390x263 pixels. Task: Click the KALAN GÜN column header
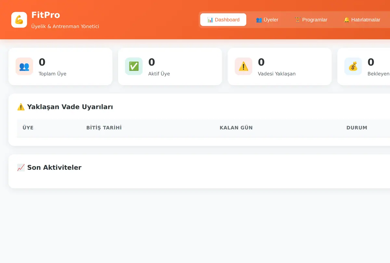pos(236,128)
